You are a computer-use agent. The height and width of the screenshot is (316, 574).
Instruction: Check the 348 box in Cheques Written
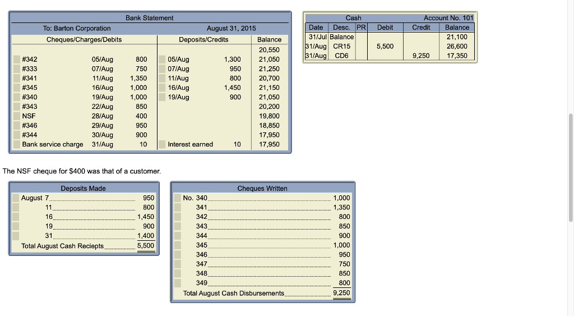[178, 273]
